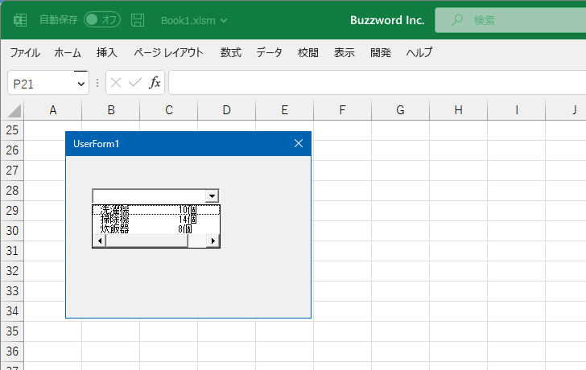The width and height of the screenshot is (586, 370).
Task: Open the 表示 tab
Action: (345, 52)
